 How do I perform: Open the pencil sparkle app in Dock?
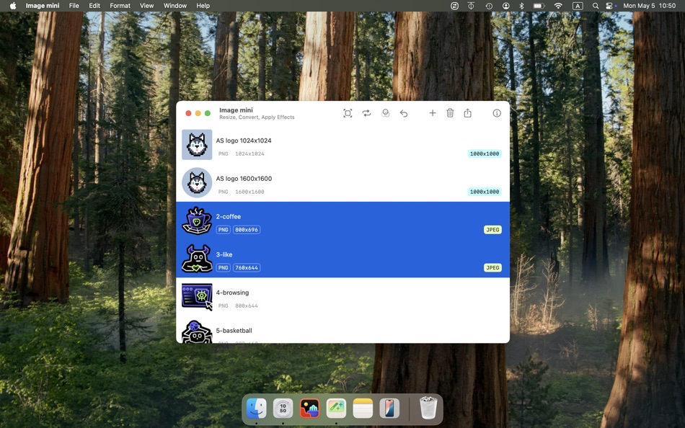click(x=337, y=409)
